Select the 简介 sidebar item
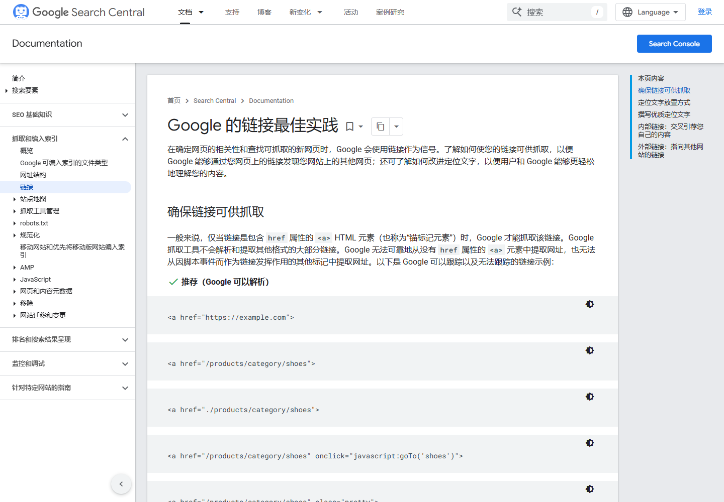The height and width of the screenshot is (502, 724). tap(19, 78)
